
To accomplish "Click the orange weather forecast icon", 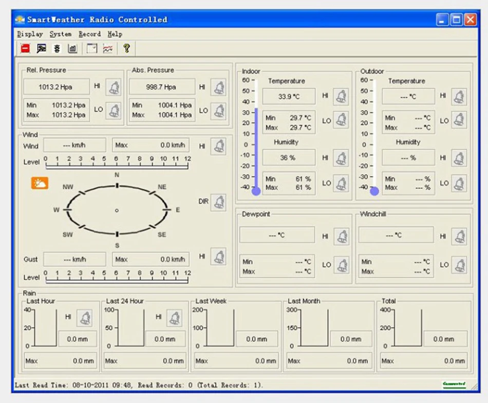I will click(40, 182).
